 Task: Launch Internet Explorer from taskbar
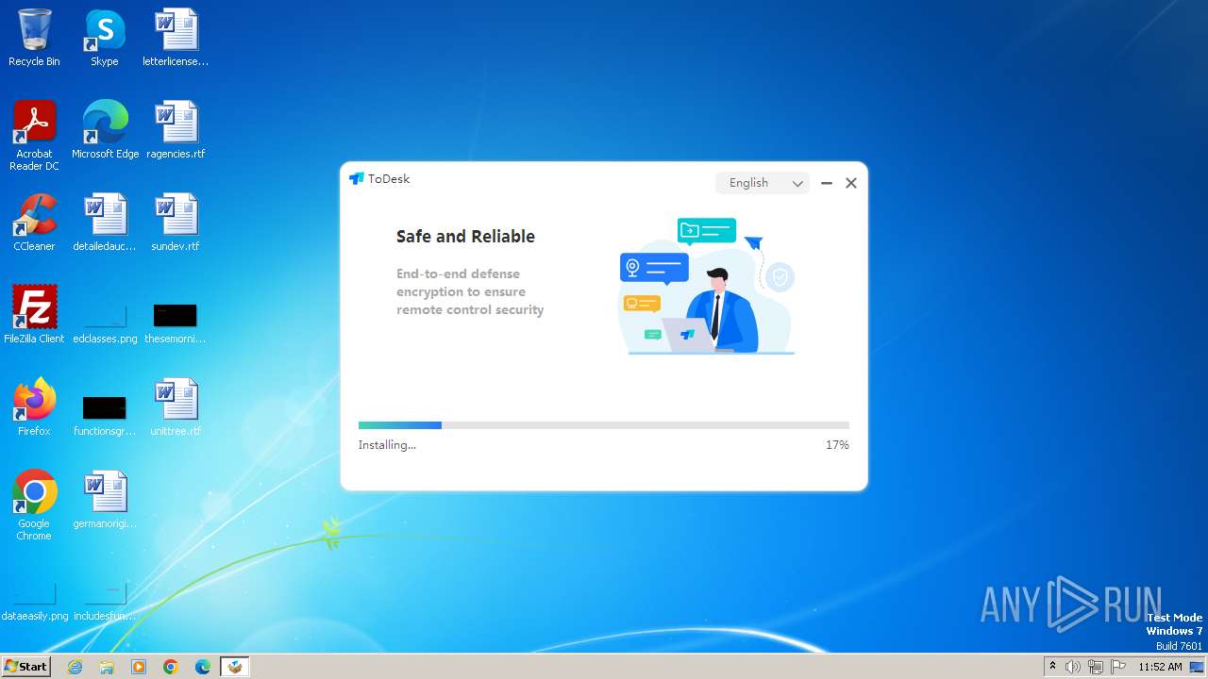pos(75,667)
